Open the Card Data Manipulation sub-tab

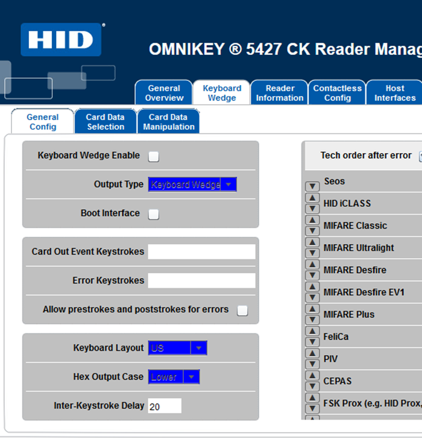pyautogui.click(x=169, y=122)
